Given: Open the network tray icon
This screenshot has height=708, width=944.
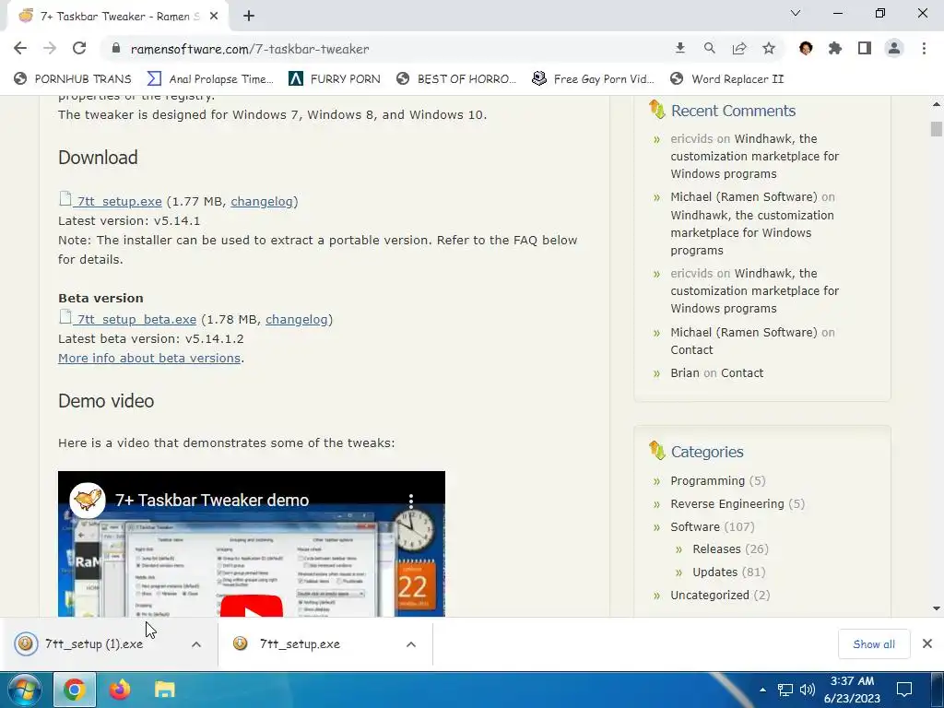Looking at the screenshot, I should click(785, 690).
